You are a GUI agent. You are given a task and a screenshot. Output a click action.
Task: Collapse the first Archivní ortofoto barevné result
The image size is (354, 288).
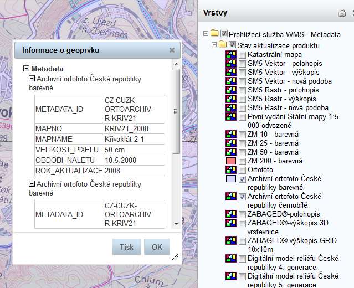tap(32, 79)
